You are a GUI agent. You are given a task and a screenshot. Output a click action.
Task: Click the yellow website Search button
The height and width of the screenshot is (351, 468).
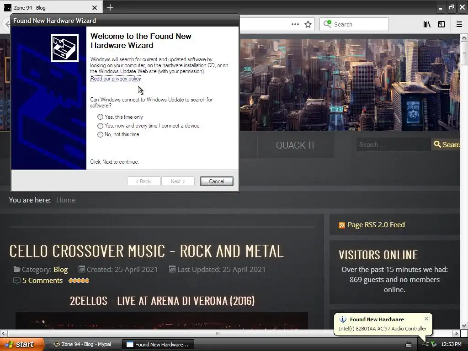(x=446, y=144)
